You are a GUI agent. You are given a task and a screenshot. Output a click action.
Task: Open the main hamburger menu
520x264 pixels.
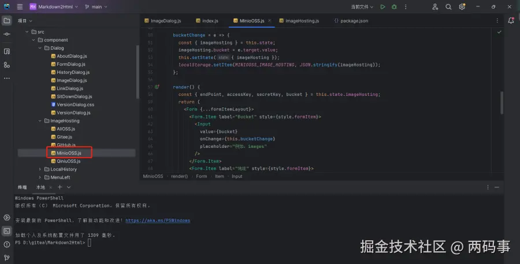coord(20,6)
